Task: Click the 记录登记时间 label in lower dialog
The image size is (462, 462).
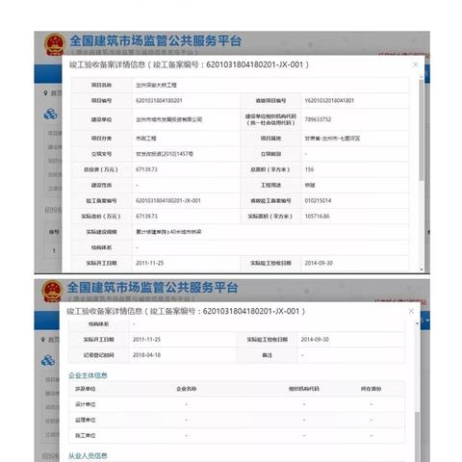Action: pyautogui.click(x=98, y=355)
